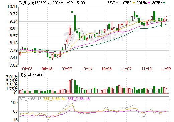Click the gray 5PMA legend color marker
Screen dimensions: 174x122
pyautogui.click(x=117, y=3)
